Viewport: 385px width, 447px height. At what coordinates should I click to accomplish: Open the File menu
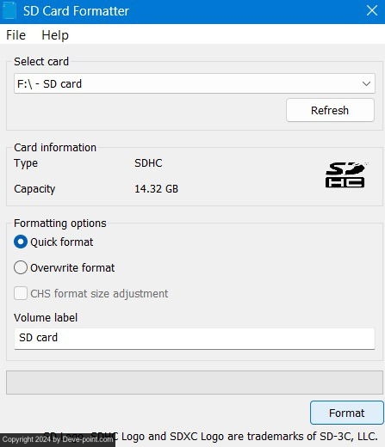16,35
